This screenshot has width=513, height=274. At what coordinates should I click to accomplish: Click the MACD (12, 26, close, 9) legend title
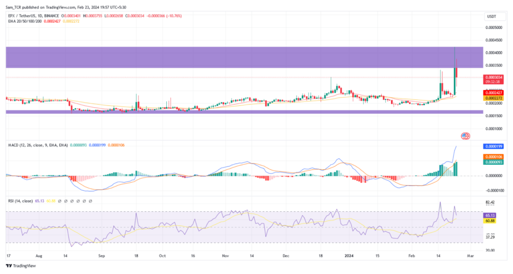(x=38, y=145)
